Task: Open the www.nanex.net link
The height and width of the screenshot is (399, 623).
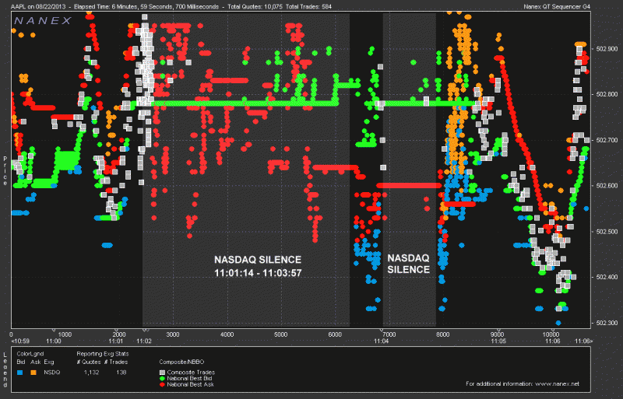Action: 557,384
